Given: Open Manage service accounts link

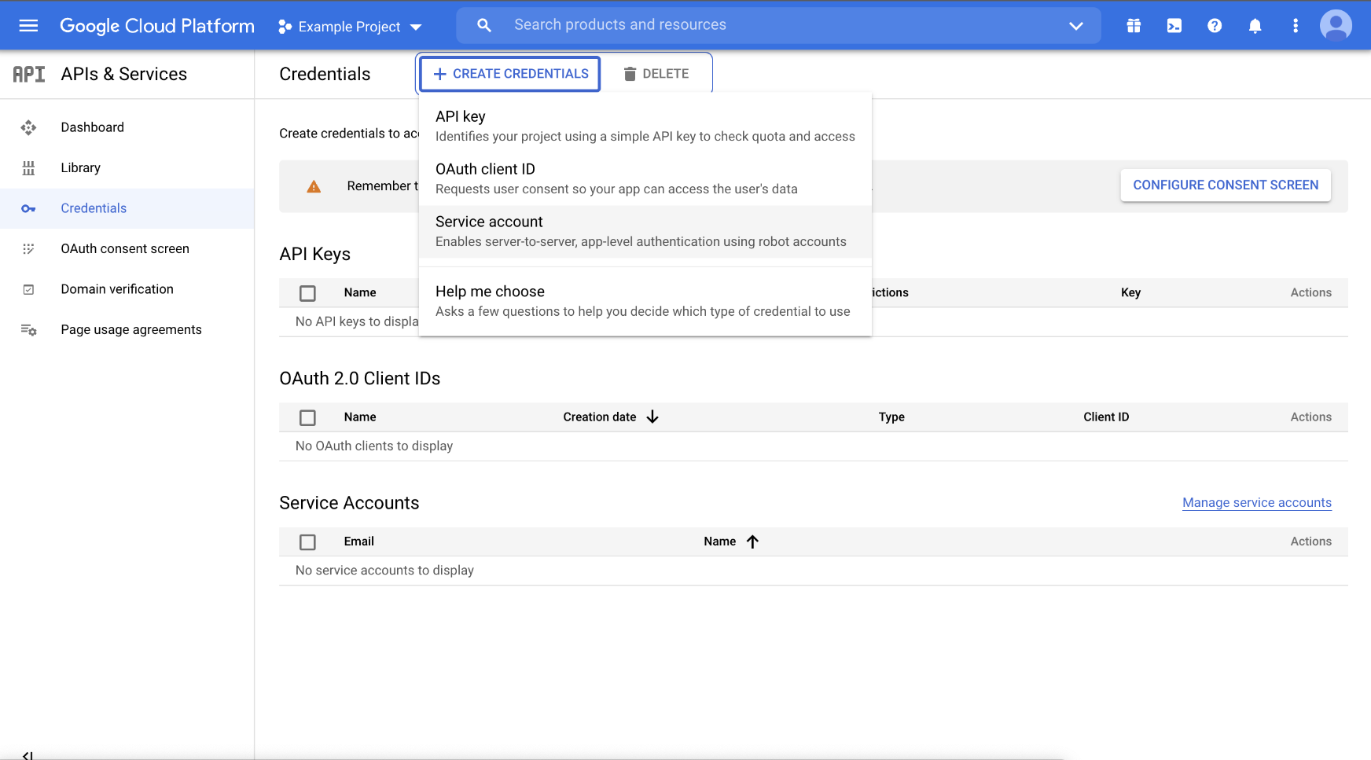Looking at the screenshot, I should [1257, 503].
